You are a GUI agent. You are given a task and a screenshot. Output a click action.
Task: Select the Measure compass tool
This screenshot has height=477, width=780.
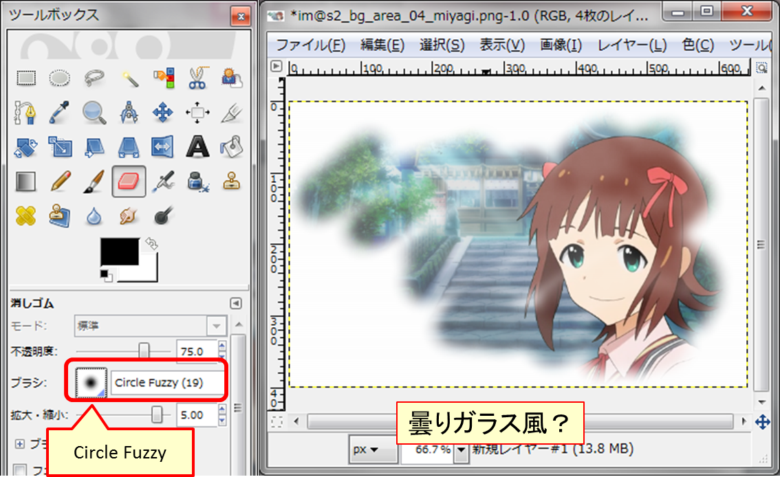pyautogui.click(x=129, y=113)
